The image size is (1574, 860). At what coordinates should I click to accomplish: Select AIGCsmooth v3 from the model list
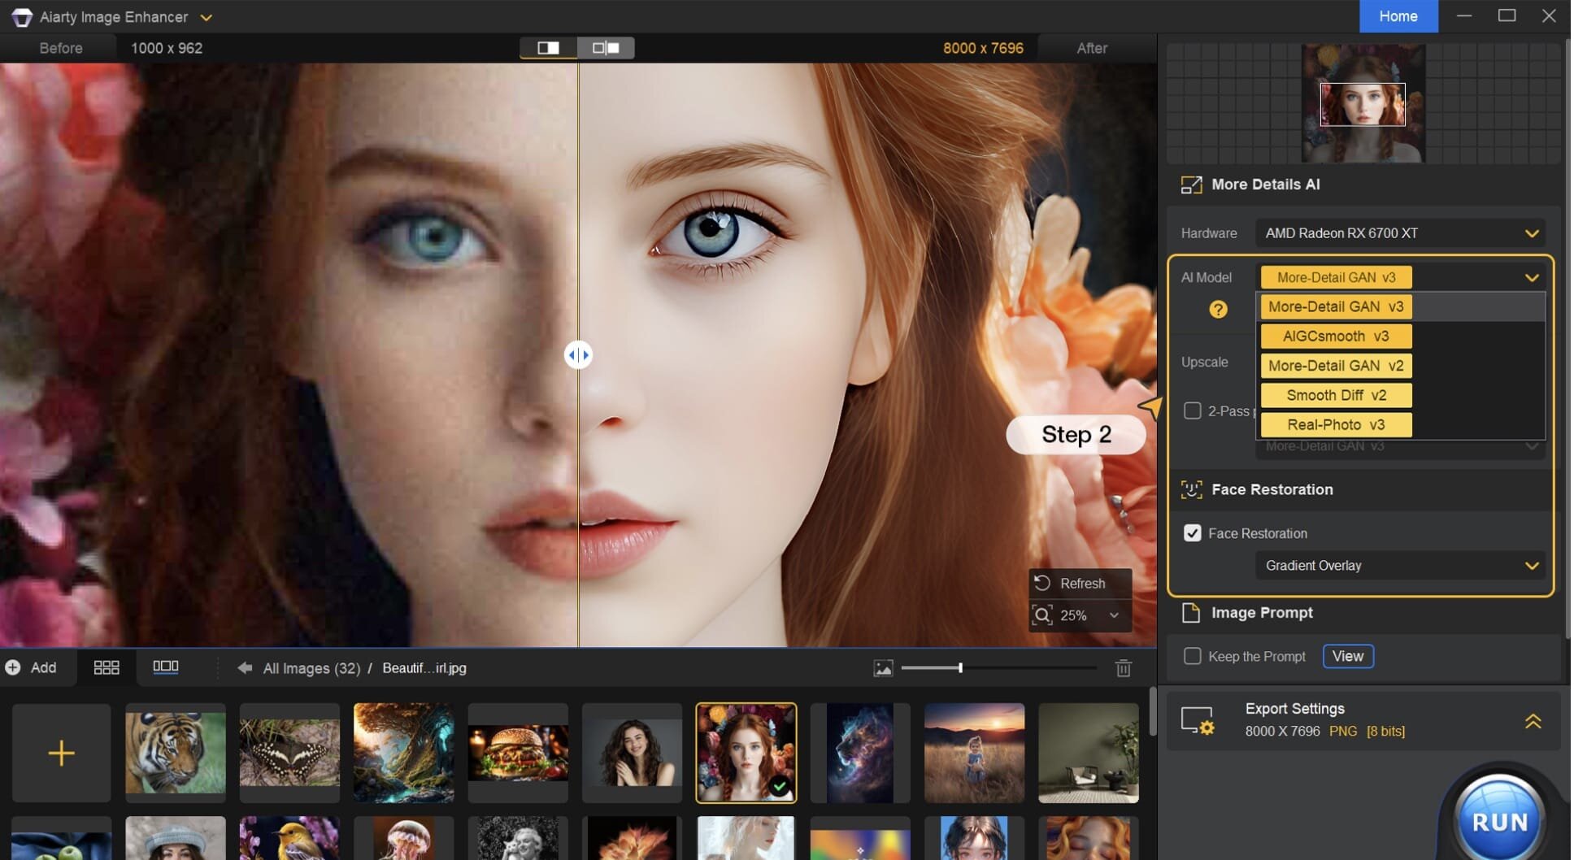1334,336
